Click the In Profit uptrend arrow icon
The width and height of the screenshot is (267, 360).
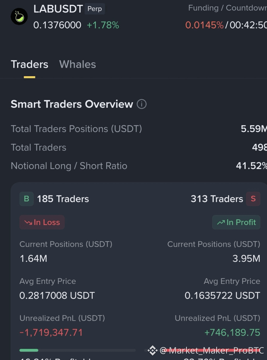pos(221,222)
